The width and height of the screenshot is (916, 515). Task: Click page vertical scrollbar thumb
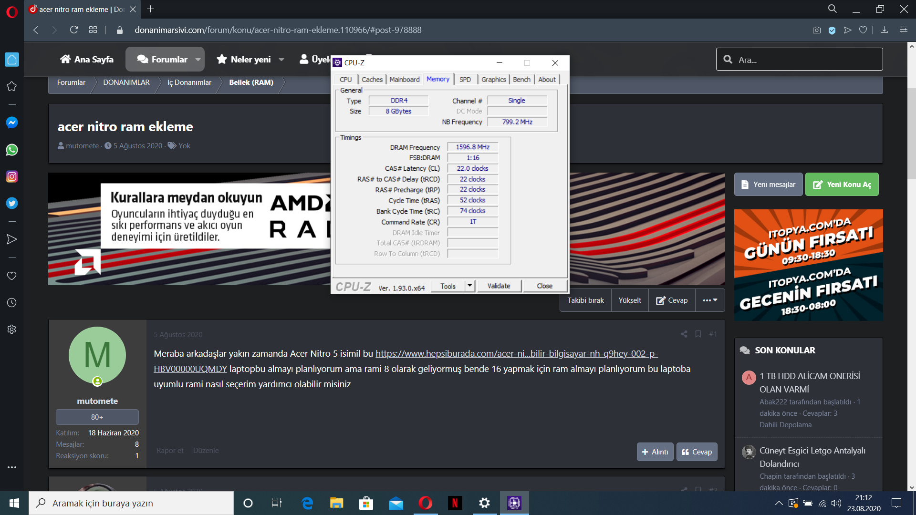(x=912, y=134)
